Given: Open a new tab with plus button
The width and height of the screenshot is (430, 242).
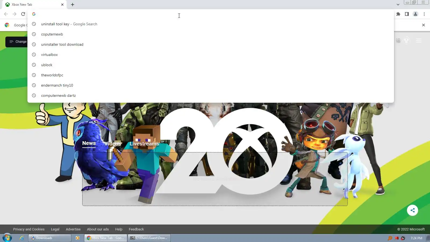Looking at the screenshot, I should click(x=73, y=5).
